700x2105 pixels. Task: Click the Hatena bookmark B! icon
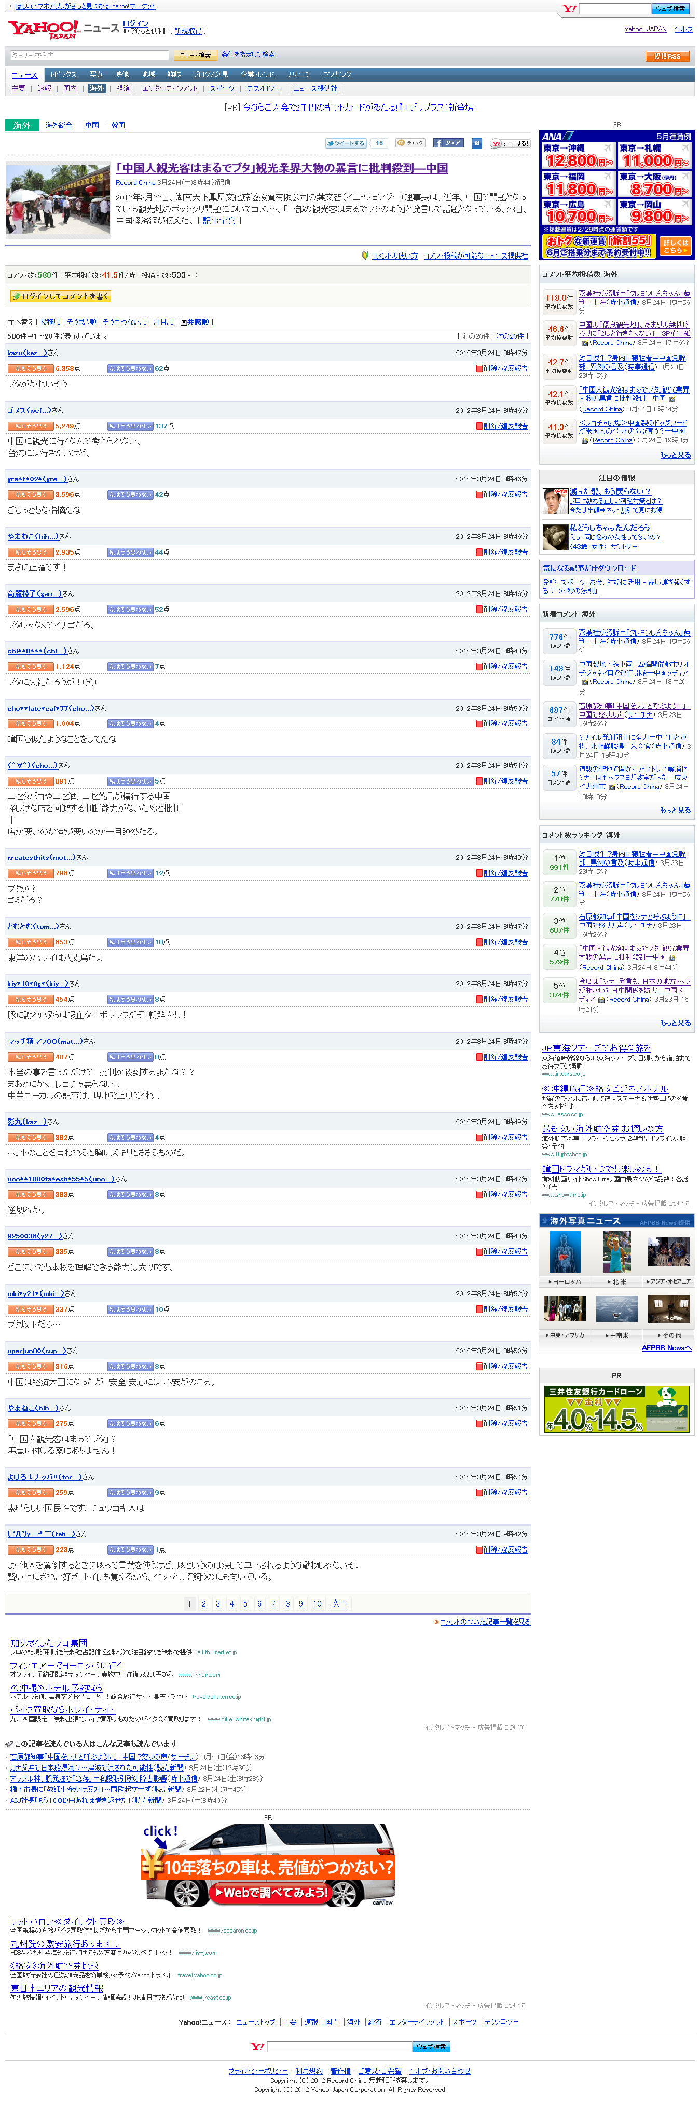tap(477, 143)
